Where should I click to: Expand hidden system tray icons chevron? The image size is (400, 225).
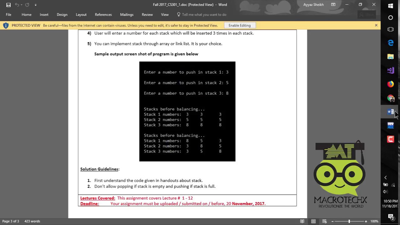coord(385,177)
